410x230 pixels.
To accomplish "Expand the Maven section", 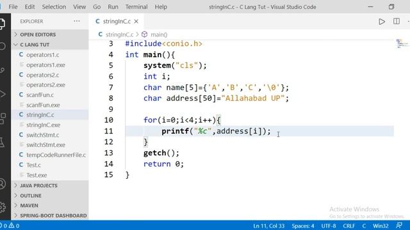I will click(50, 206).
